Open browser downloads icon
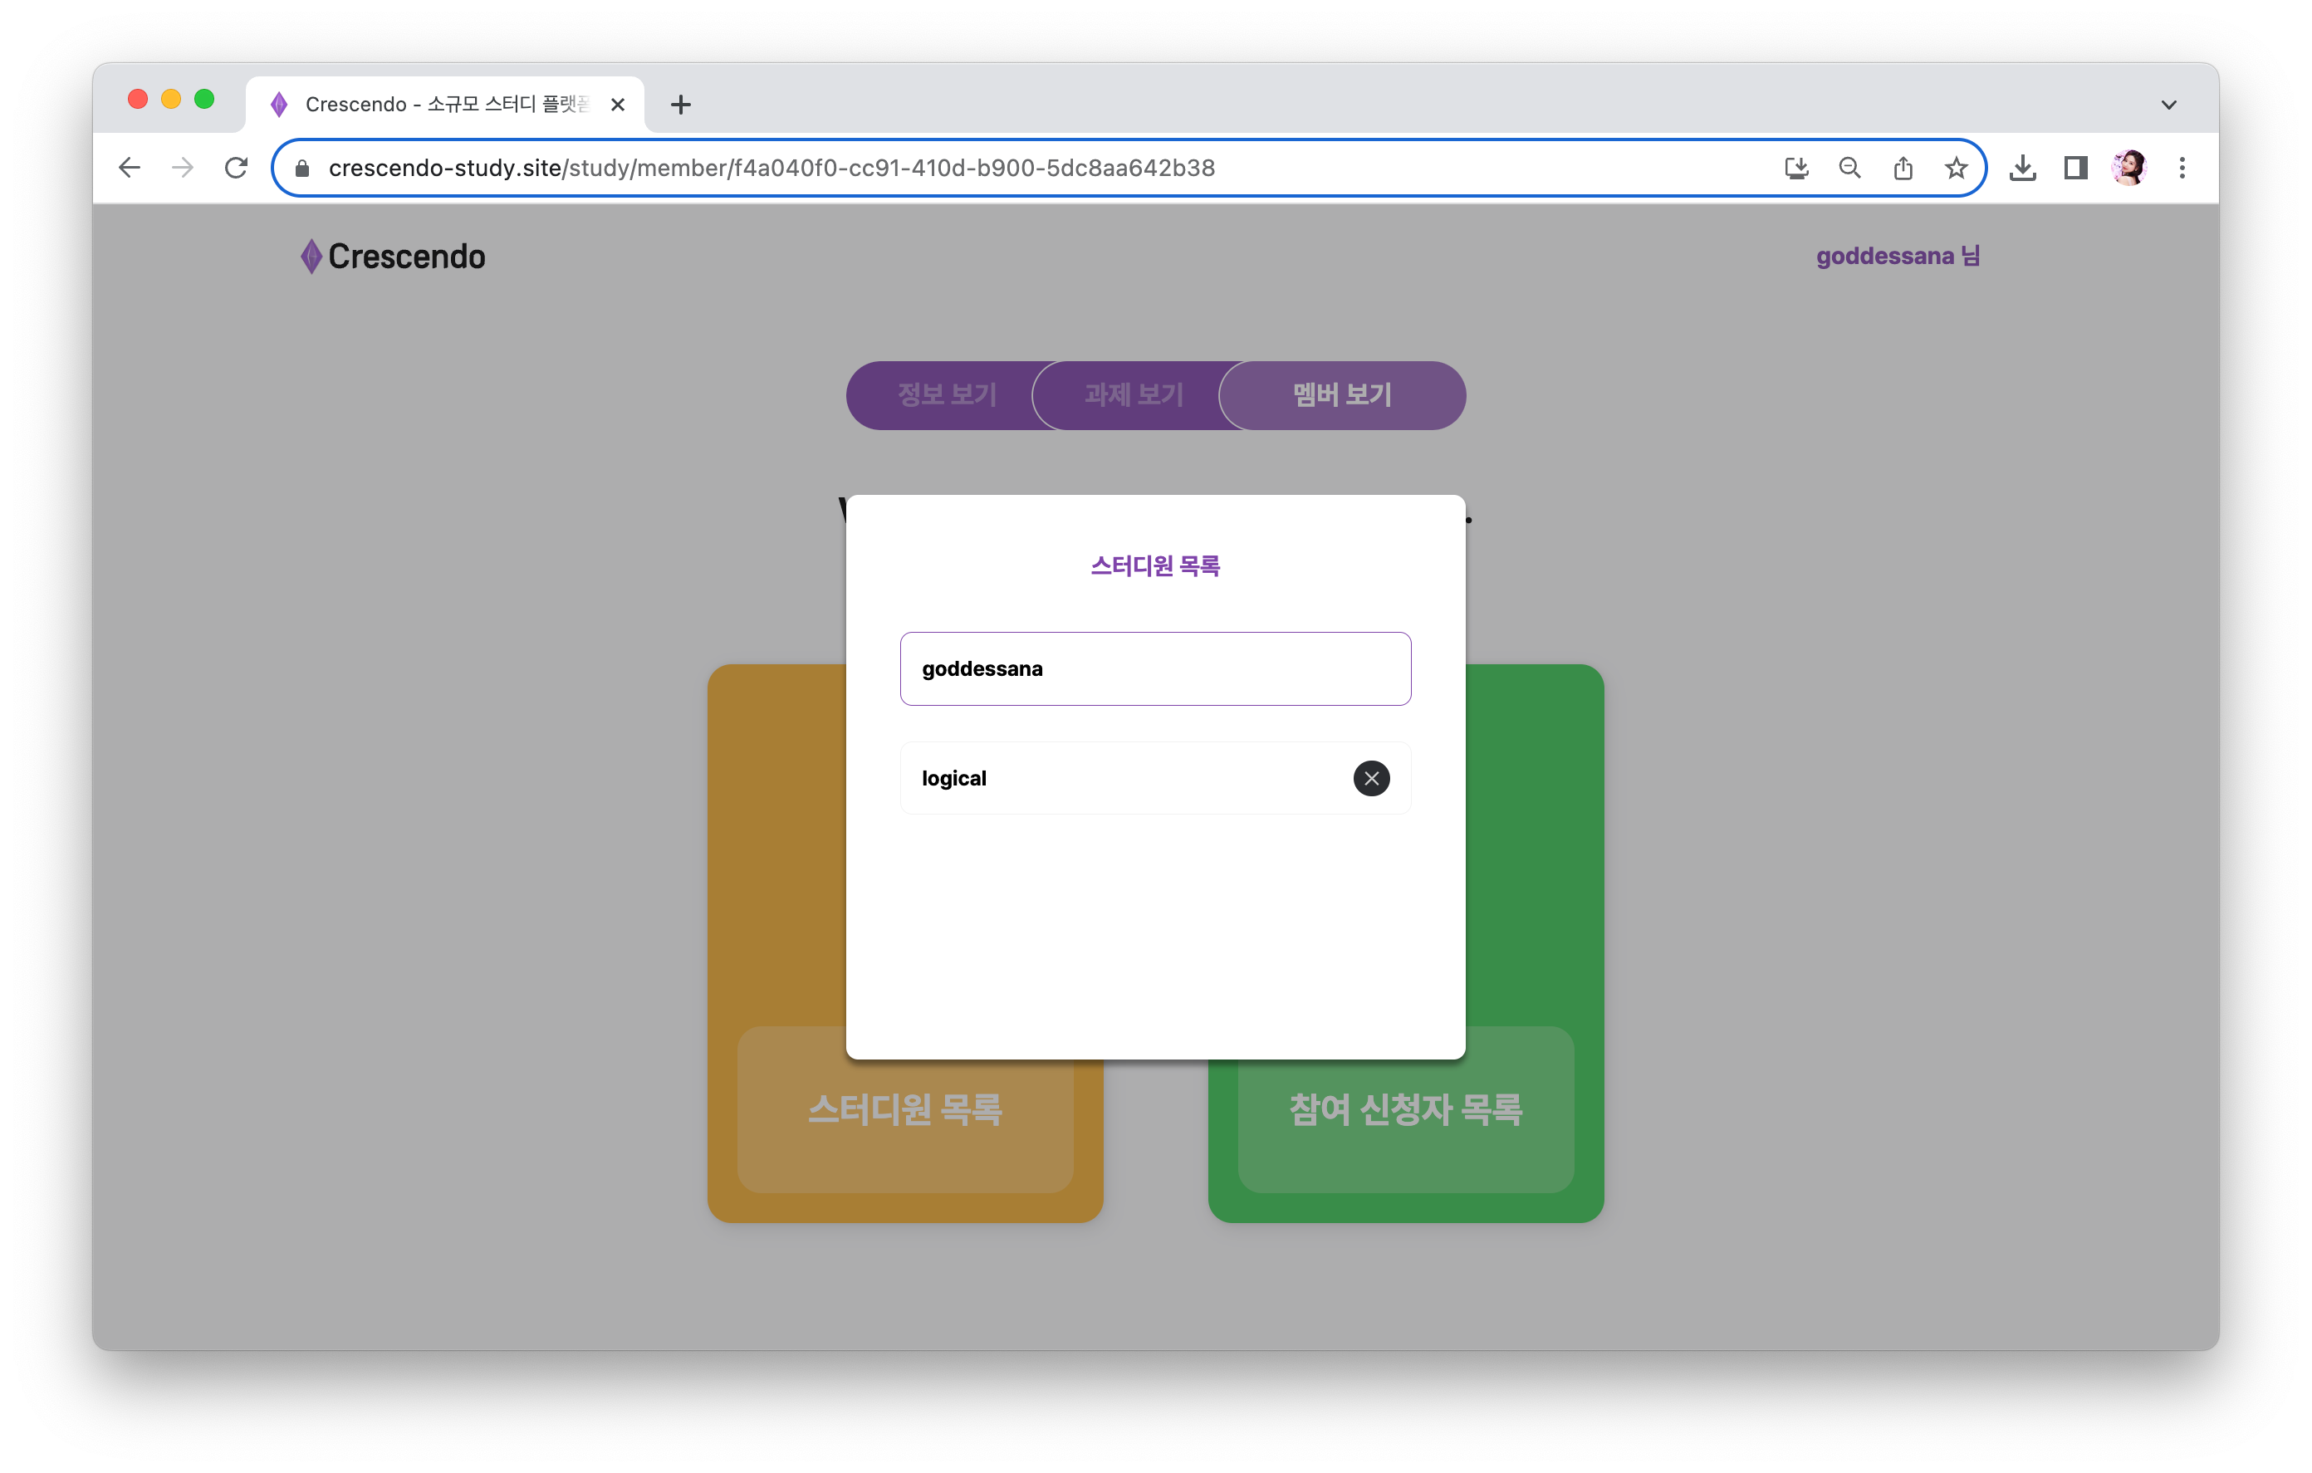The height and width of the screenshot is (1473, 2312). (x=2022, y=168)
